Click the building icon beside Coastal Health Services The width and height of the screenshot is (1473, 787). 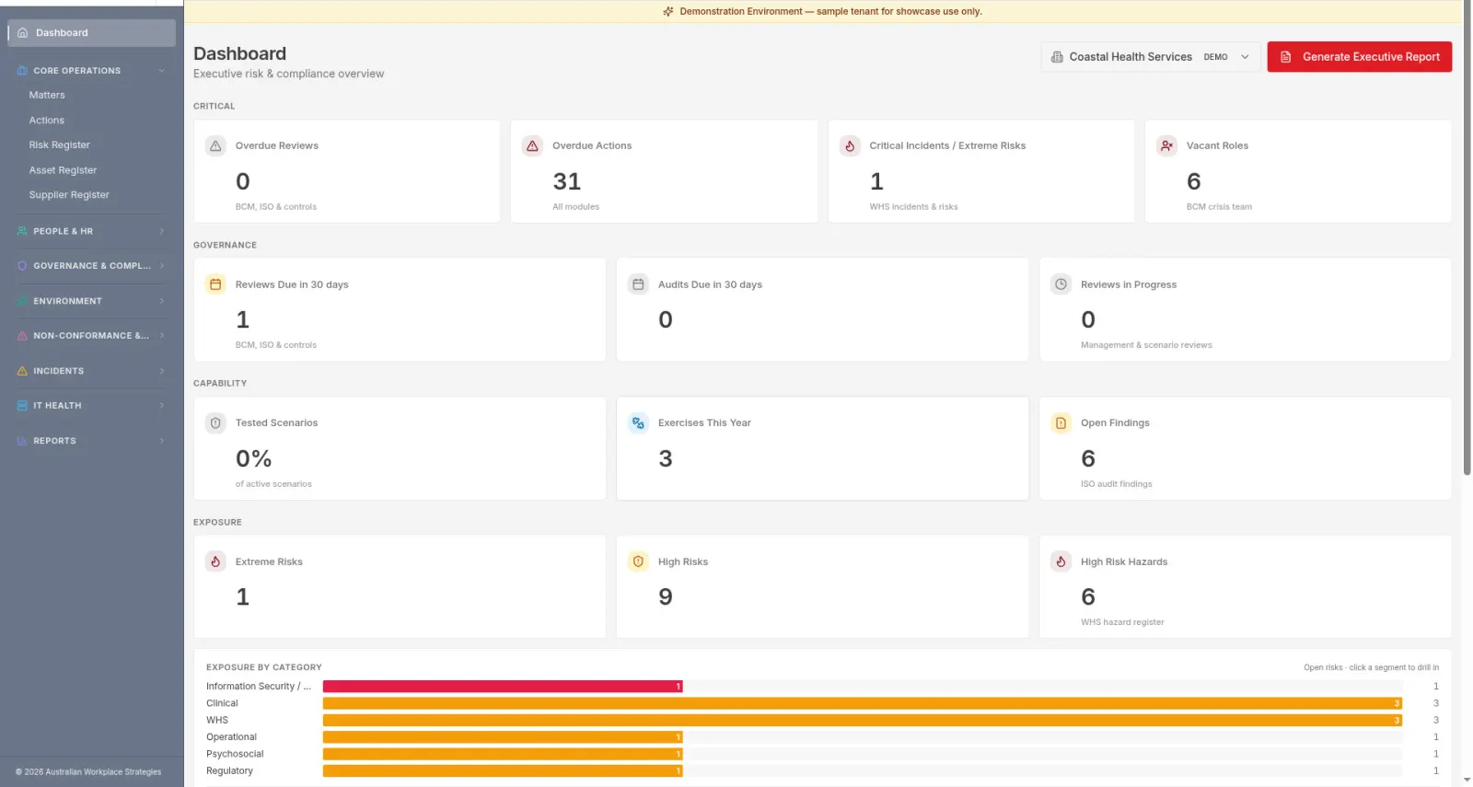point(1057,57)
